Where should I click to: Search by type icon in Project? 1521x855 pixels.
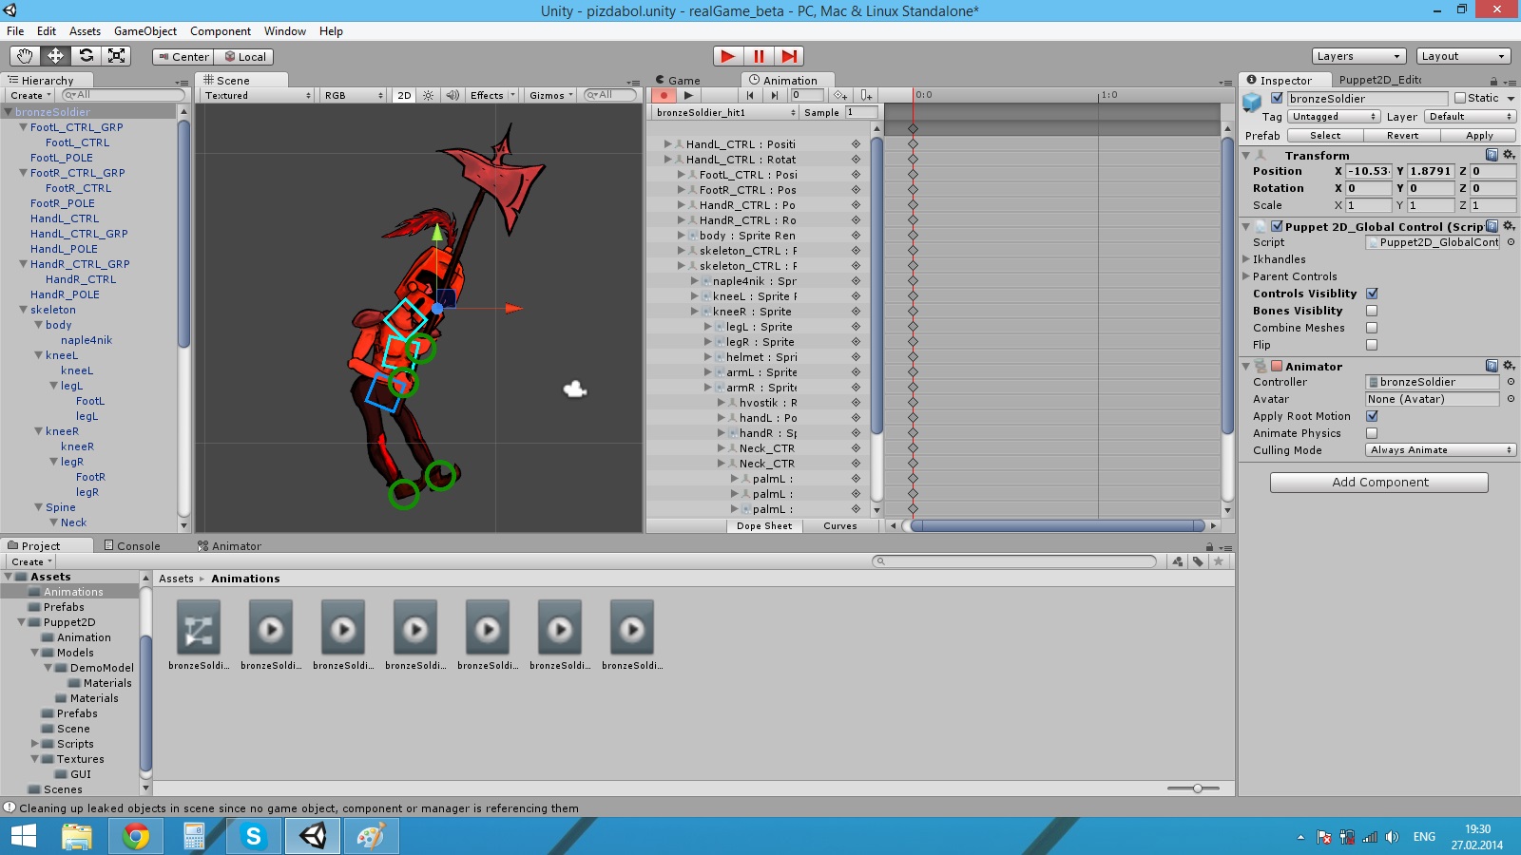point(1178,561)
